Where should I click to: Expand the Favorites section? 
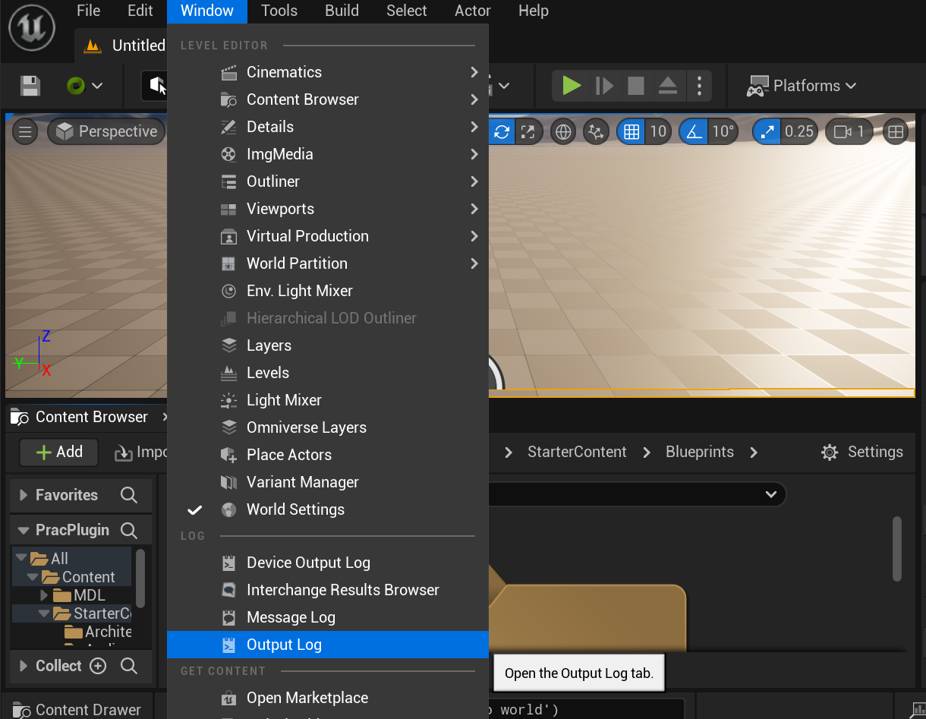[24, 495]
